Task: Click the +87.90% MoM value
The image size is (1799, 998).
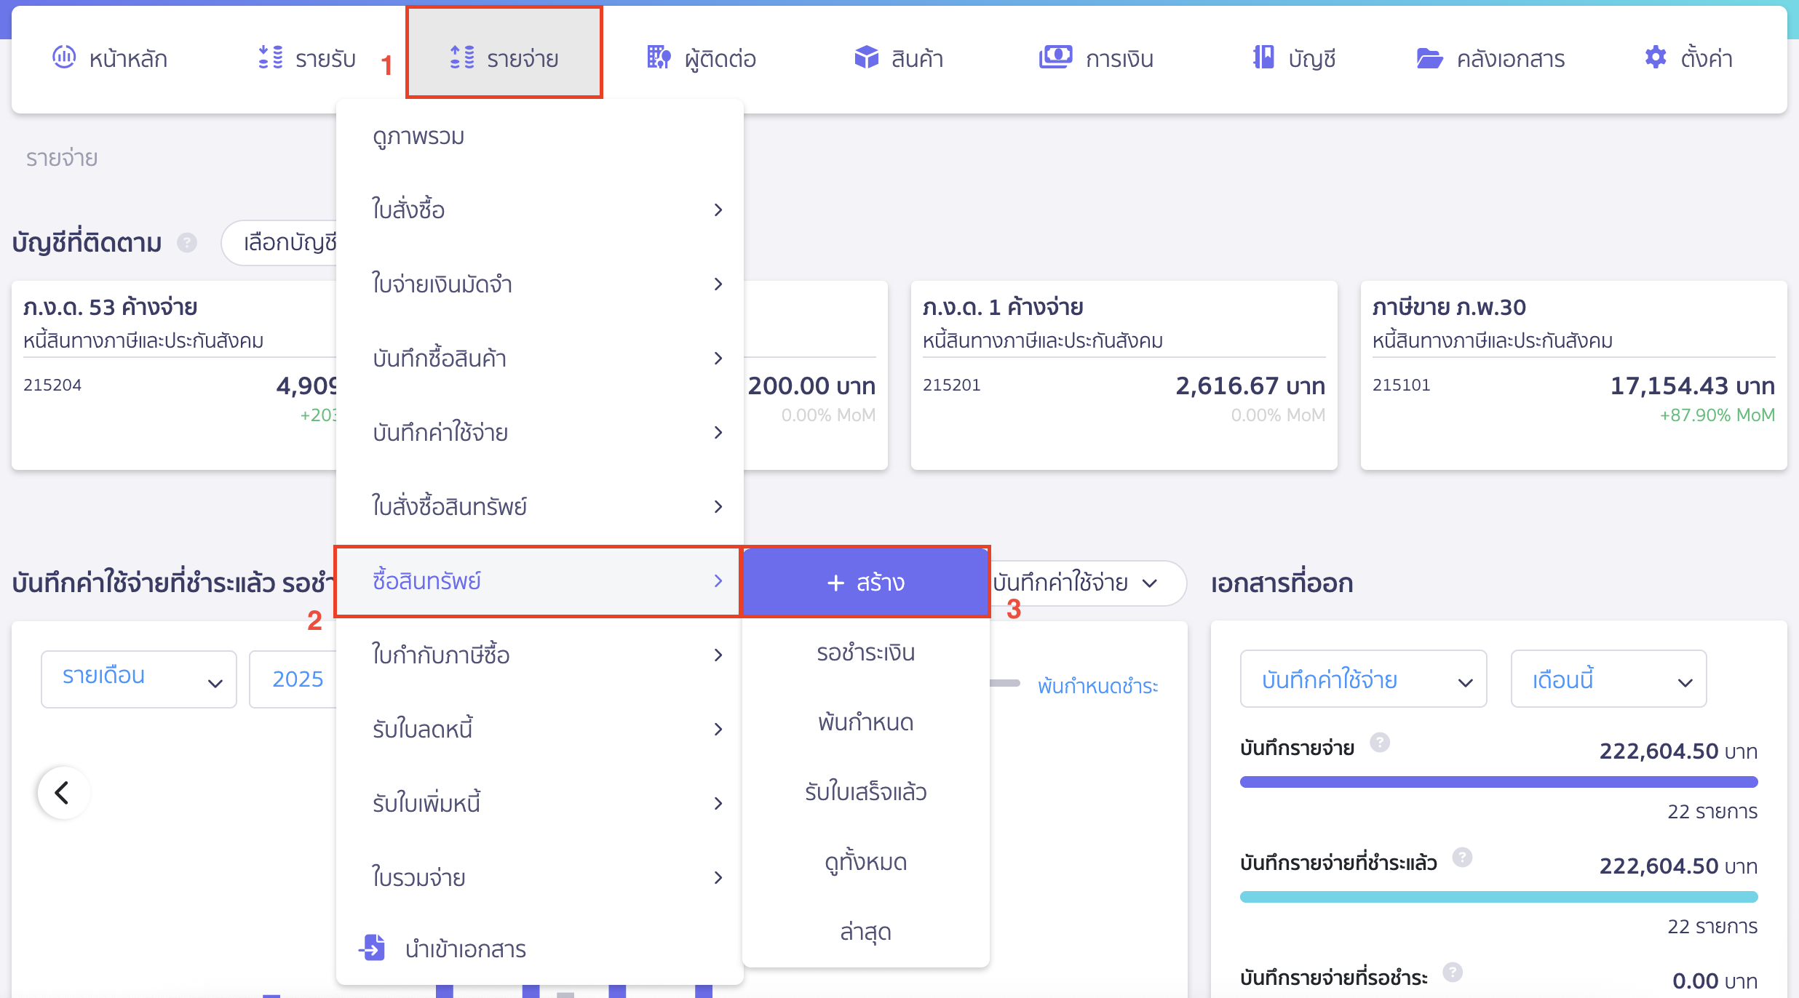Action: click(1717, 415)
